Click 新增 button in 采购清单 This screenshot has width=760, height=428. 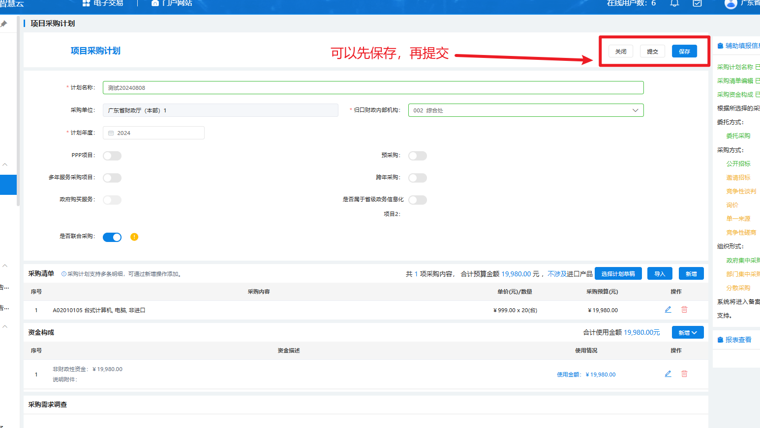[x=691, y=274]
